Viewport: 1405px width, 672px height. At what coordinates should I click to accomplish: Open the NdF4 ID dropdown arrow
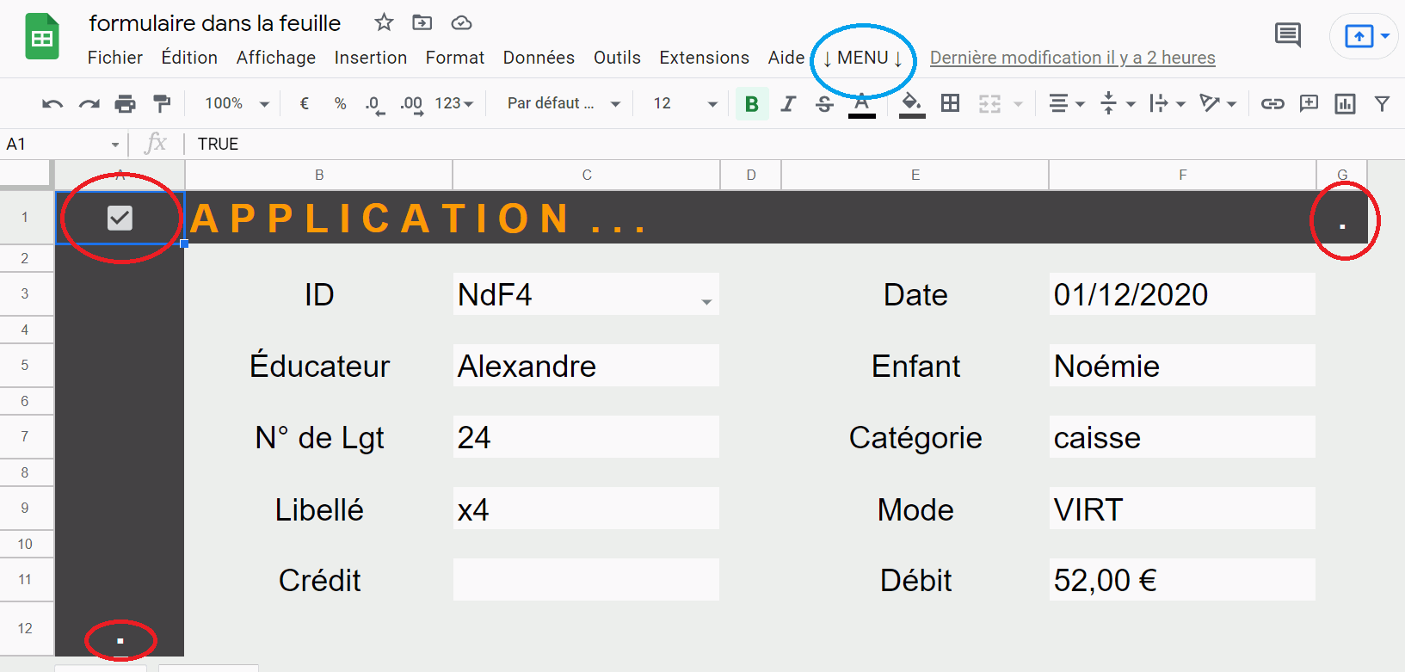[706, 302]
